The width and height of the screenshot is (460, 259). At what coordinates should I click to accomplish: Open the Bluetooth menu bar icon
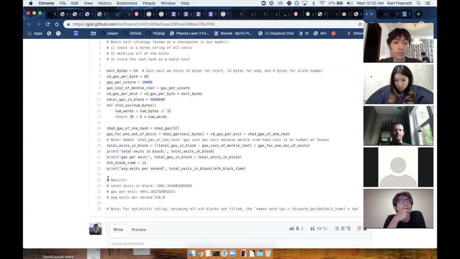(x=313, y=3)
